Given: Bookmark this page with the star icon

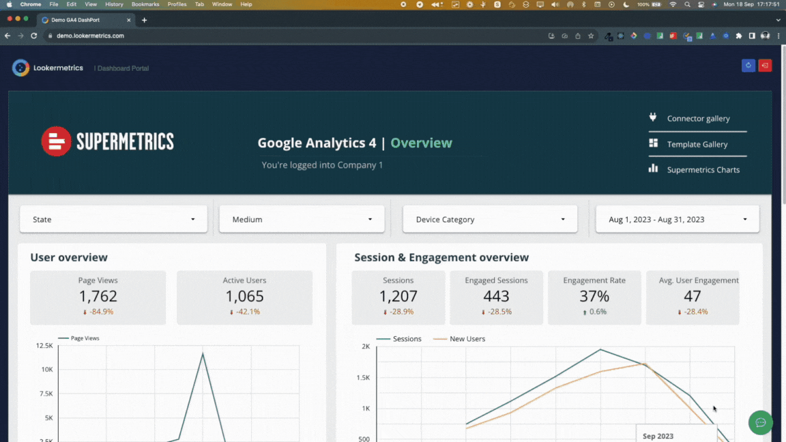Looking at the screenshot, I should click(x=591, y=35).
